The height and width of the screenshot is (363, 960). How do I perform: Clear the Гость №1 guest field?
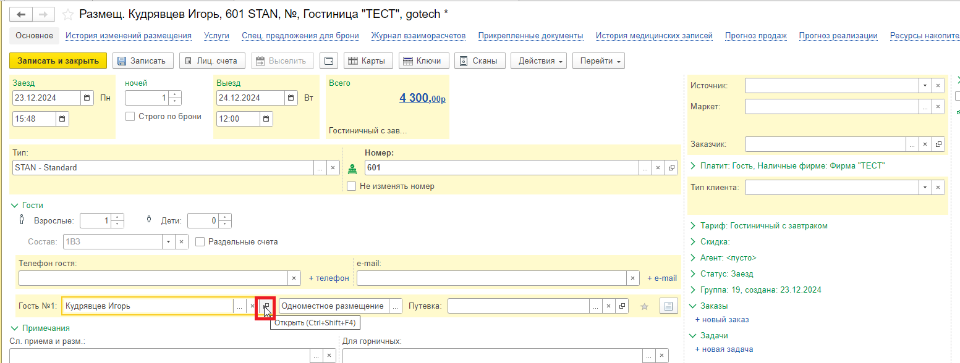pos(252,306)
